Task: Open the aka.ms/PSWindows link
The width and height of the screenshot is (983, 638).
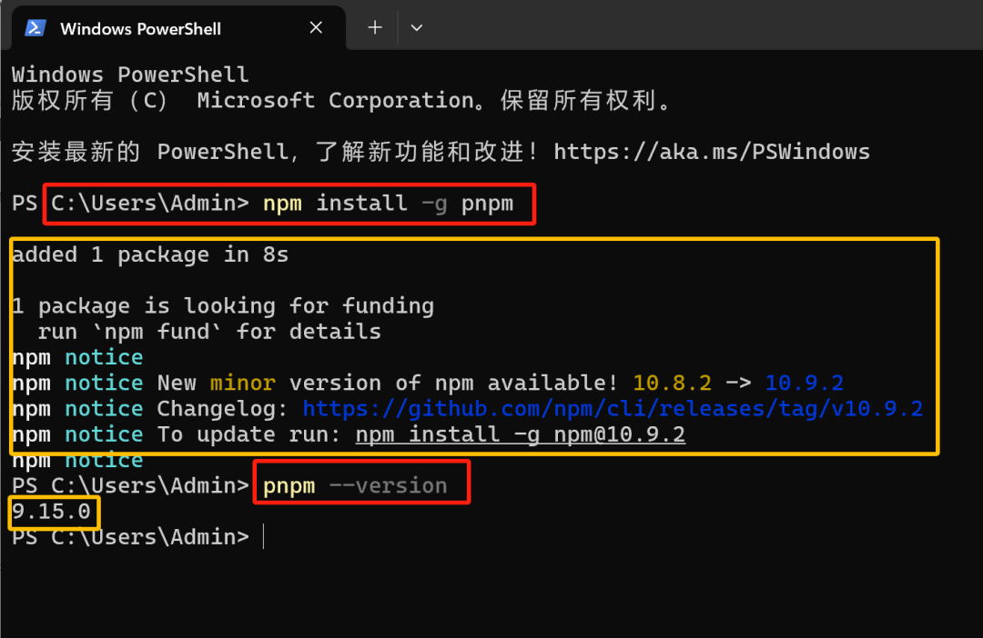Action: tap(711, 152)
